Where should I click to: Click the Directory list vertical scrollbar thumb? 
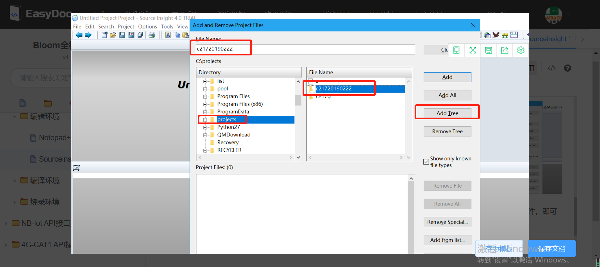click(x=298, y=100)
